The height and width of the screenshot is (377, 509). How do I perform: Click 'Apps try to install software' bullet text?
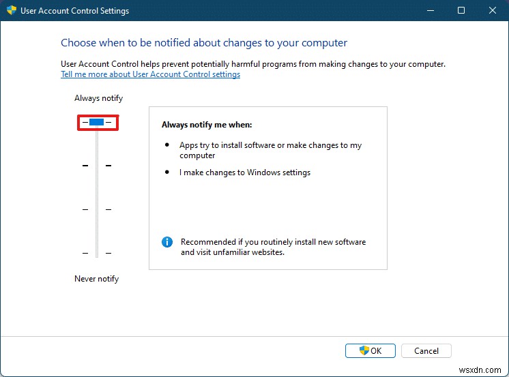pyautogui.click(x=270, y=150)
